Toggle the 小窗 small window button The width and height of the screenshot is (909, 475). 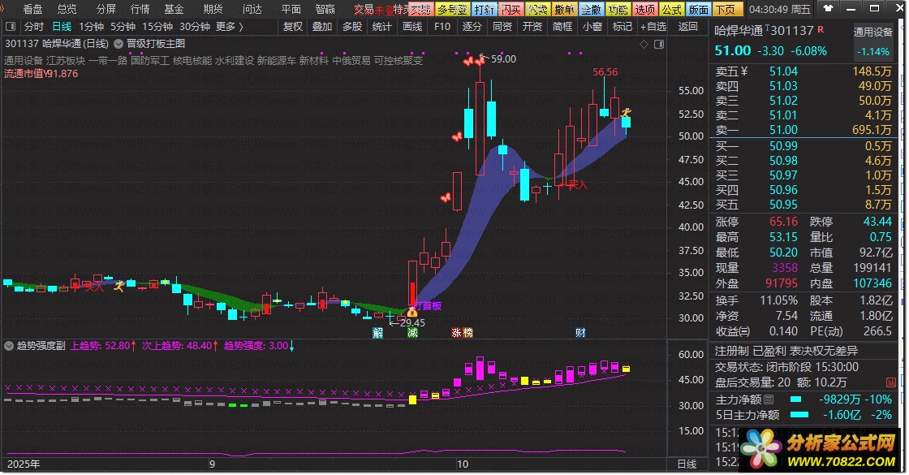point(592,27)
